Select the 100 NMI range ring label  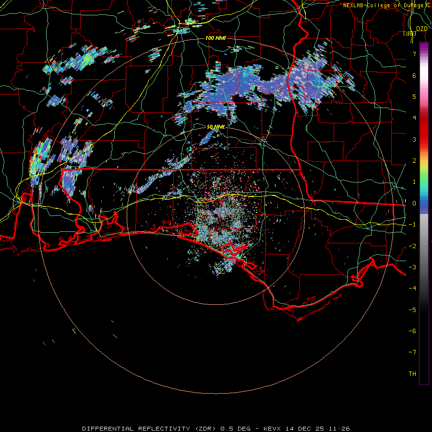click(x=216, y=38)
